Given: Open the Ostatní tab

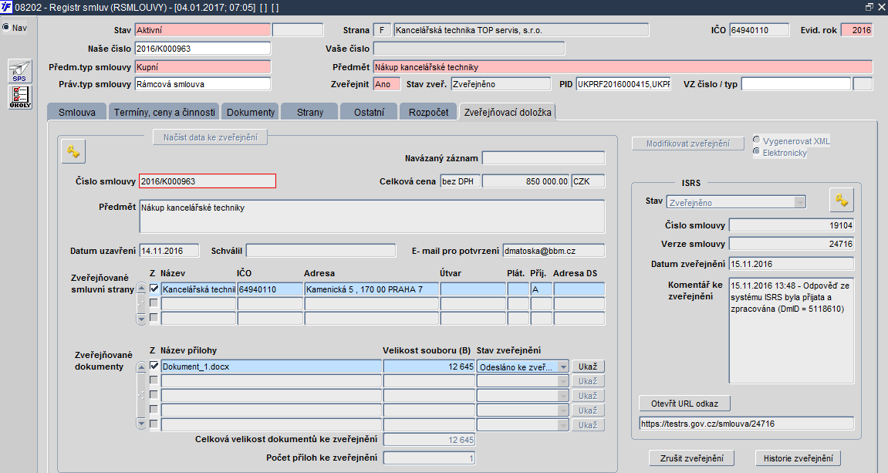Looking at the screenshot, I should pyautogui.click(x=370, y=112).
